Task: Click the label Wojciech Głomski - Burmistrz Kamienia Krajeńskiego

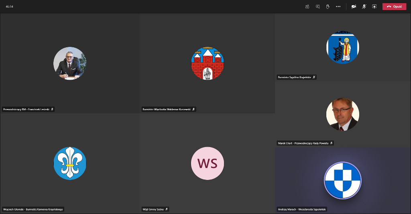Action: click(x=33, y=209)
